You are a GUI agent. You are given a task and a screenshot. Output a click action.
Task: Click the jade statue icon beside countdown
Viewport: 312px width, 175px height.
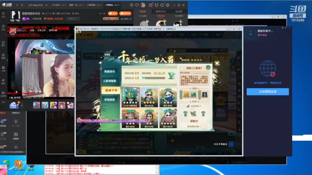(172, 75)
